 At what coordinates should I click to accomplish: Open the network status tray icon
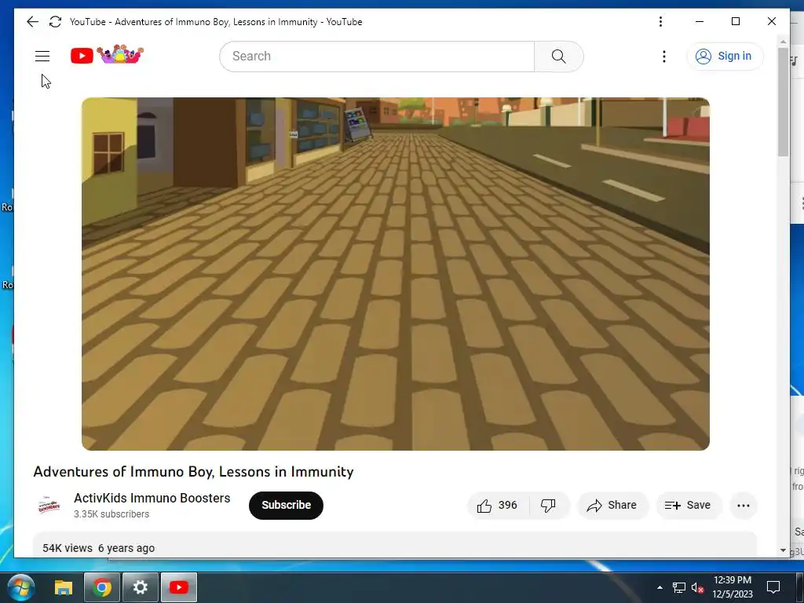(x=679, y=587)
